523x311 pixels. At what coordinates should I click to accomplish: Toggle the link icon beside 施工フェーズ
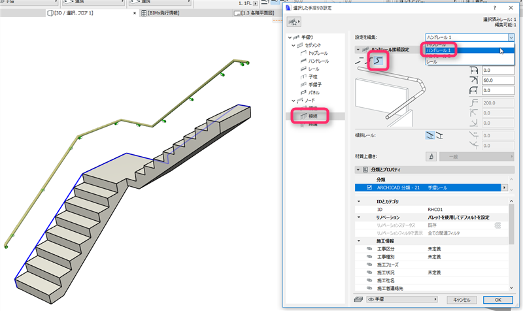(369, 265)
